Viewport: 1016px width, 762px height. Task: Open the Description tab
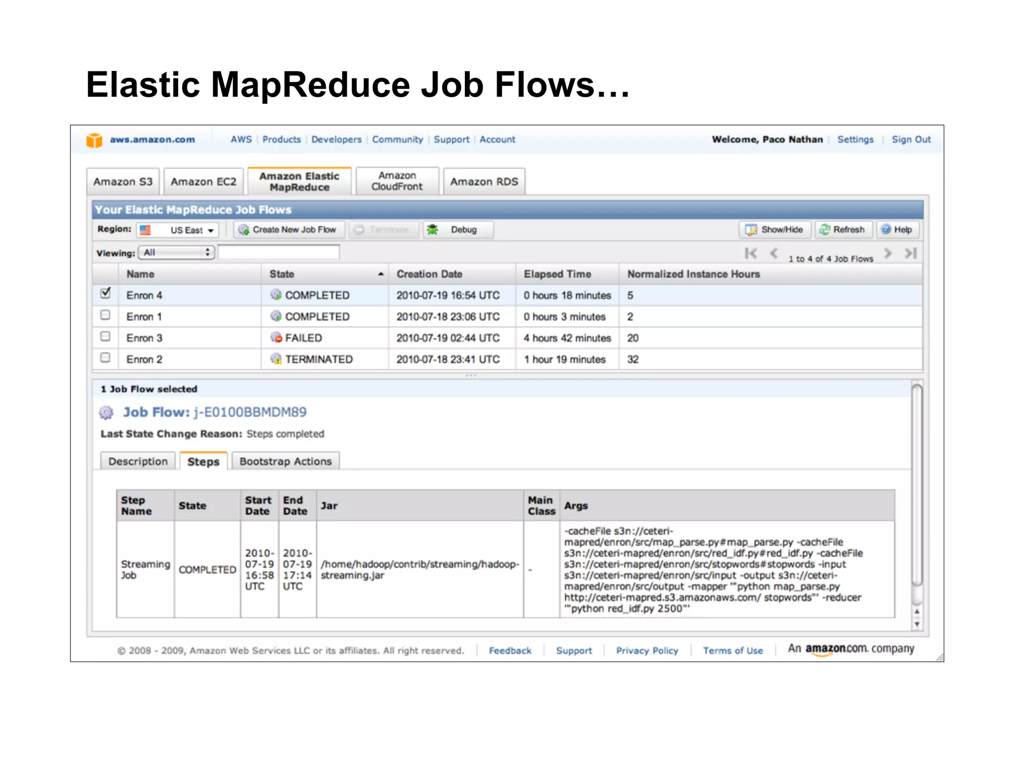point(138,461)
